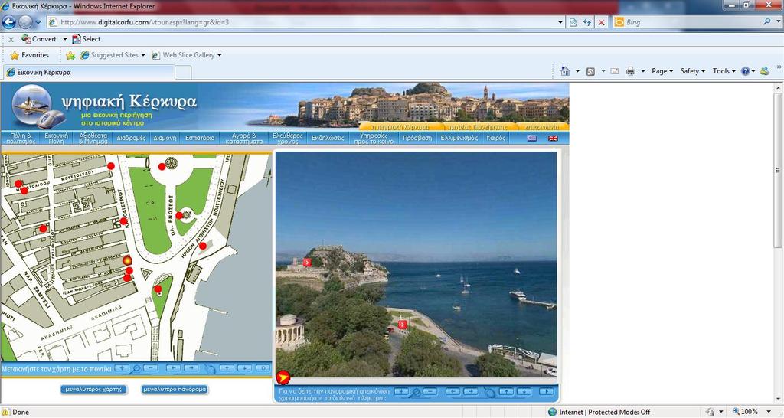Click the IE Home icon
Viewport: 784px width, 418px height.
(x=565, y=71)
